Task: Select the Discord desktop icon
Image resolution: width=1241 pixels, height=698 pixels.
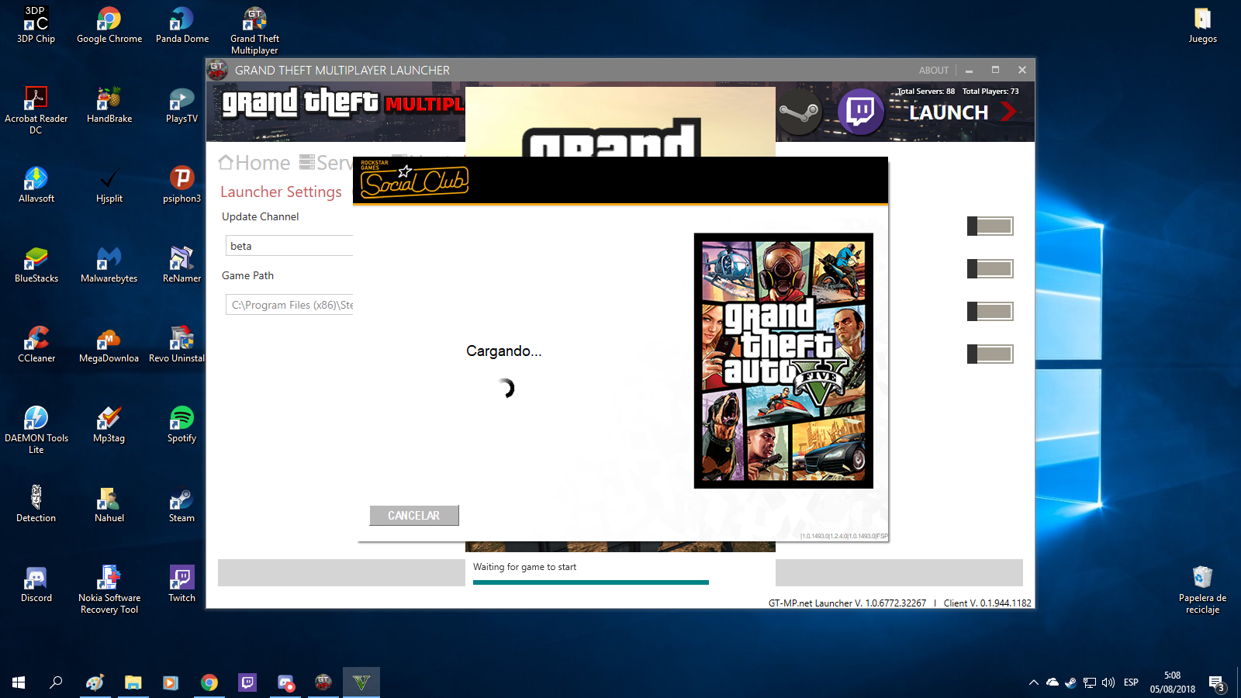Action: point(36,584)
